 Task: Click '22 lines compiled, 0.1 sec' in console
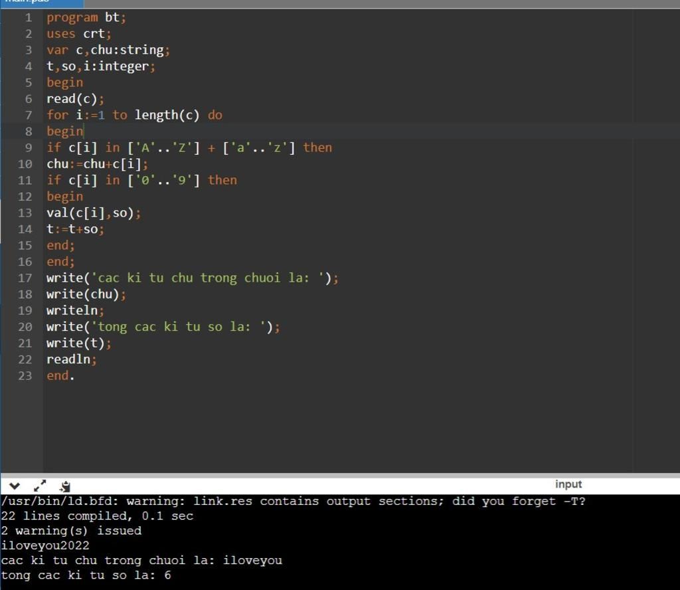[x=97, y=516]
